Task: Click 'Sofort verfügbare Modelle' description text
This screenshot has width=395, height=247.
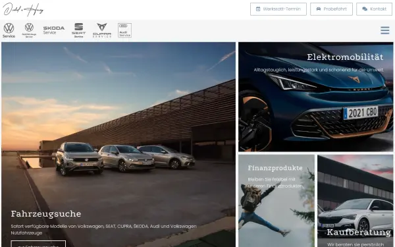Action: click(x=103, y=230)
